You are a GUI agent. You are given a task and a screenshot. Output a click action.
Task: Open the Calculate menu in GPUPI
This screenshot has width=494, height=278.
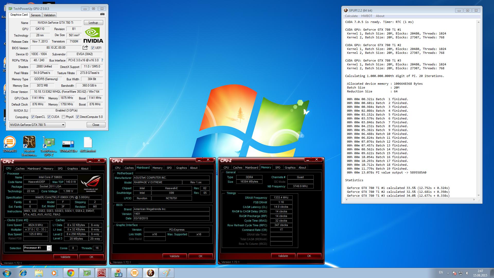tap(351, 16)
